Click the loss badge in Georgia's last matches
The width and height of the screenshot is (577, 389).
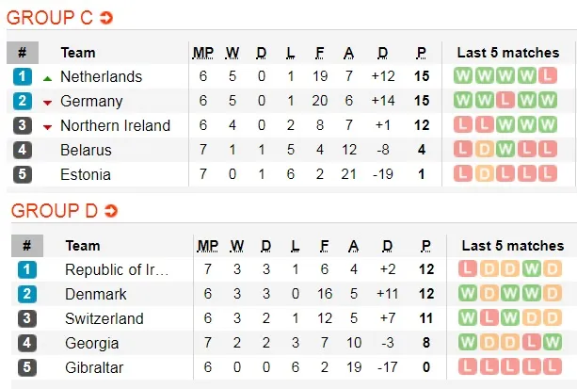(530, 344)
